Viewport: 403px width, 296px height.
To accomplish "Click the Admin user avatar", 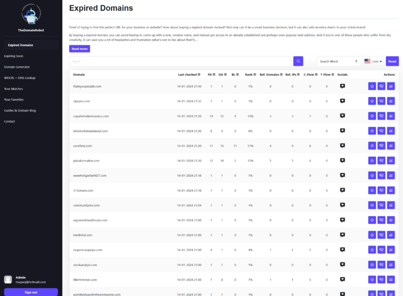I will click(8, 280).
